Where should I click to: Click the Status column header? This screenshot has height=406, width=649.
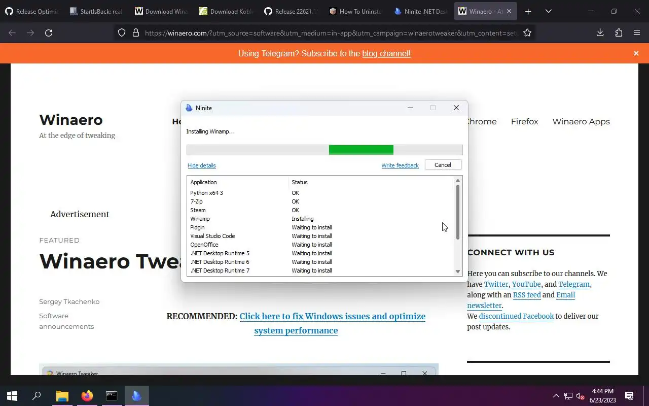point(370,182)
